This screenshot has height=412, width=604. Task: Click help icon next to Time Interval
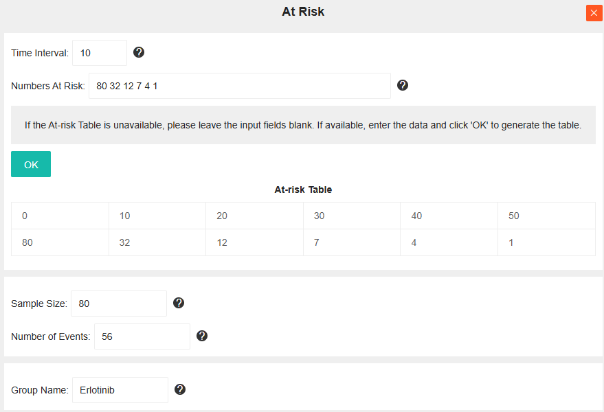tap(139, 52)
